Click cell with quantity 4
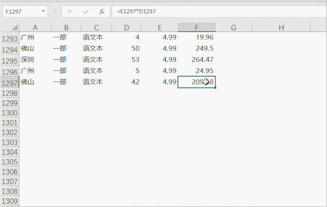 [x=126, y=37]
